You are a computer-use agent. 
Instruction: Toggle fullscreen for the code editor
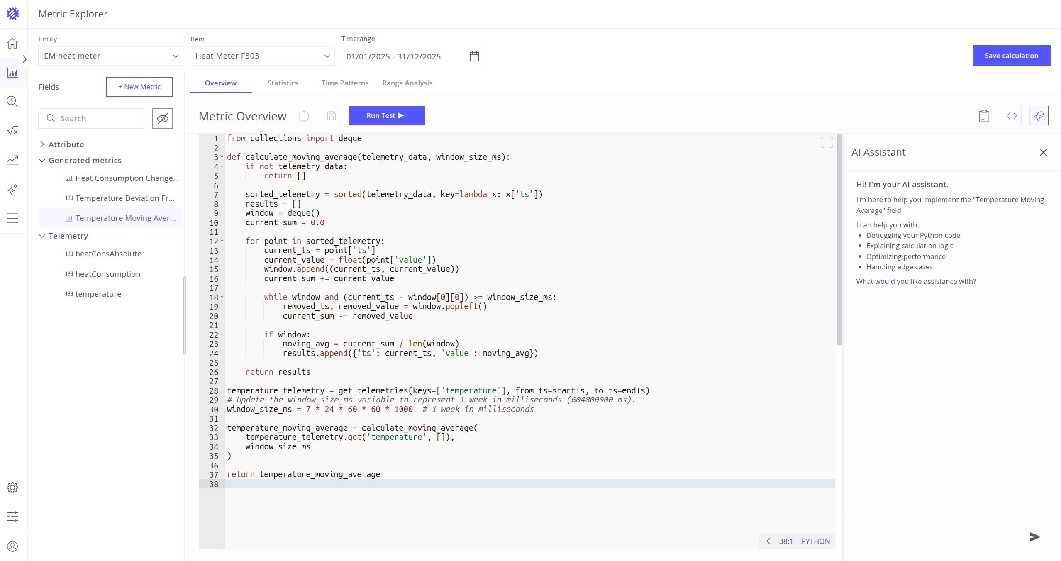pyautogui.click(x=827, y=142)
